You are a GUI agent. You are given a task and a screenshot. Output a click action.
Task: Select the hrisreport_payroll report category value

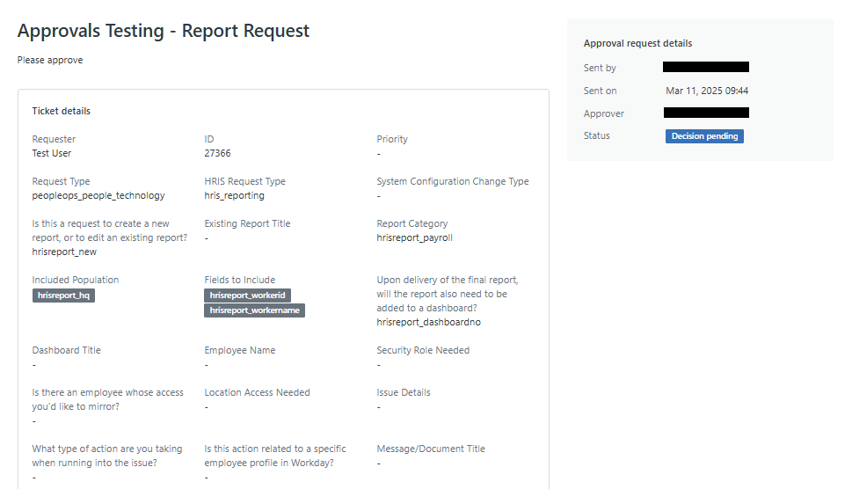click(414, 237)
